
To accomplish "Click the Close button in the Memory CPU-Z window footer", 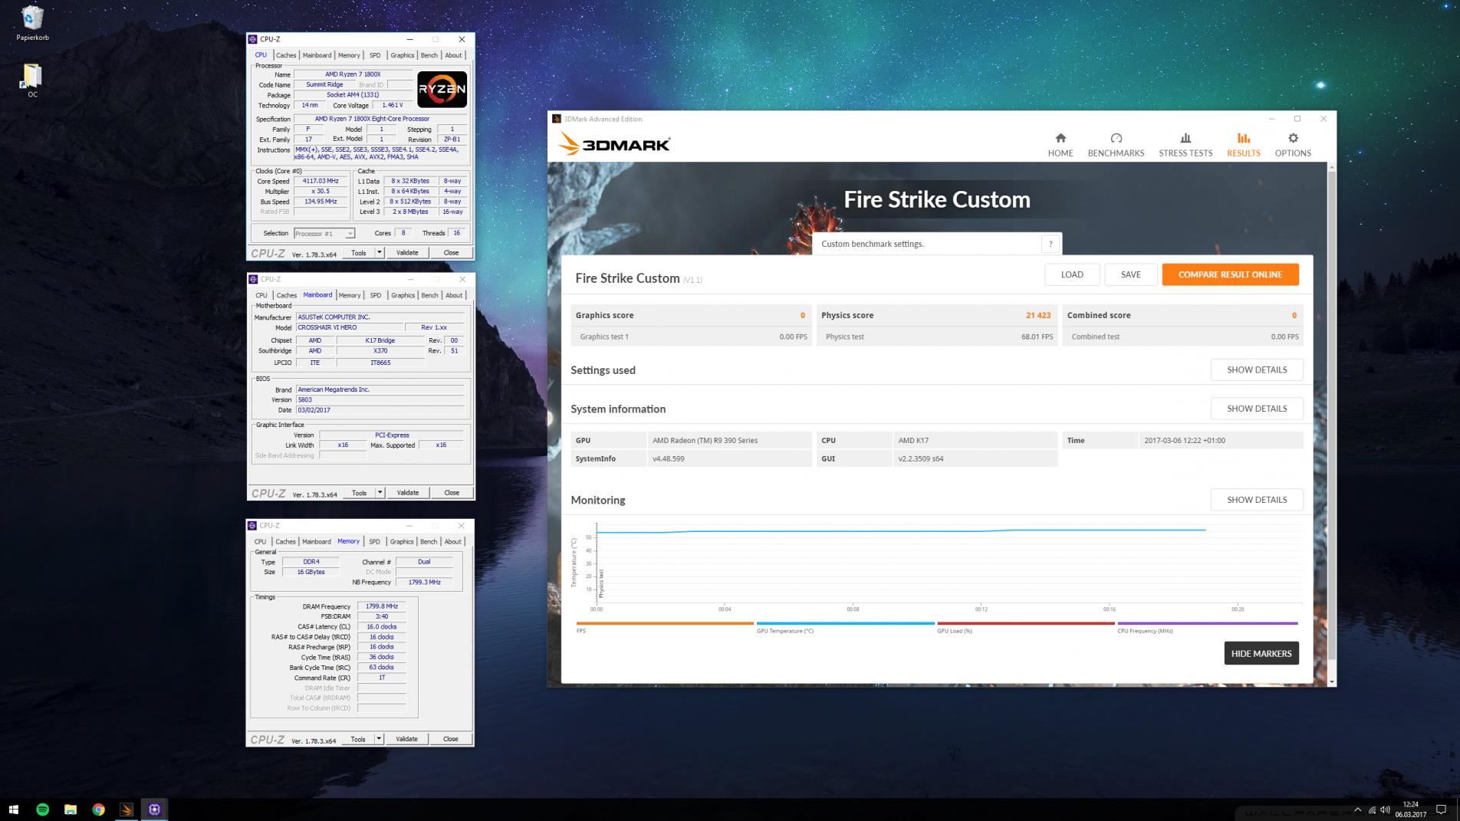I will (x=450, y=739).
